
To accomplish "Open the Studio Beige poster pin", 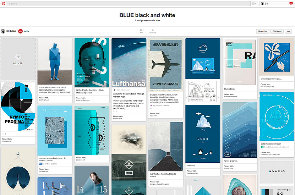I will (240, 62).
